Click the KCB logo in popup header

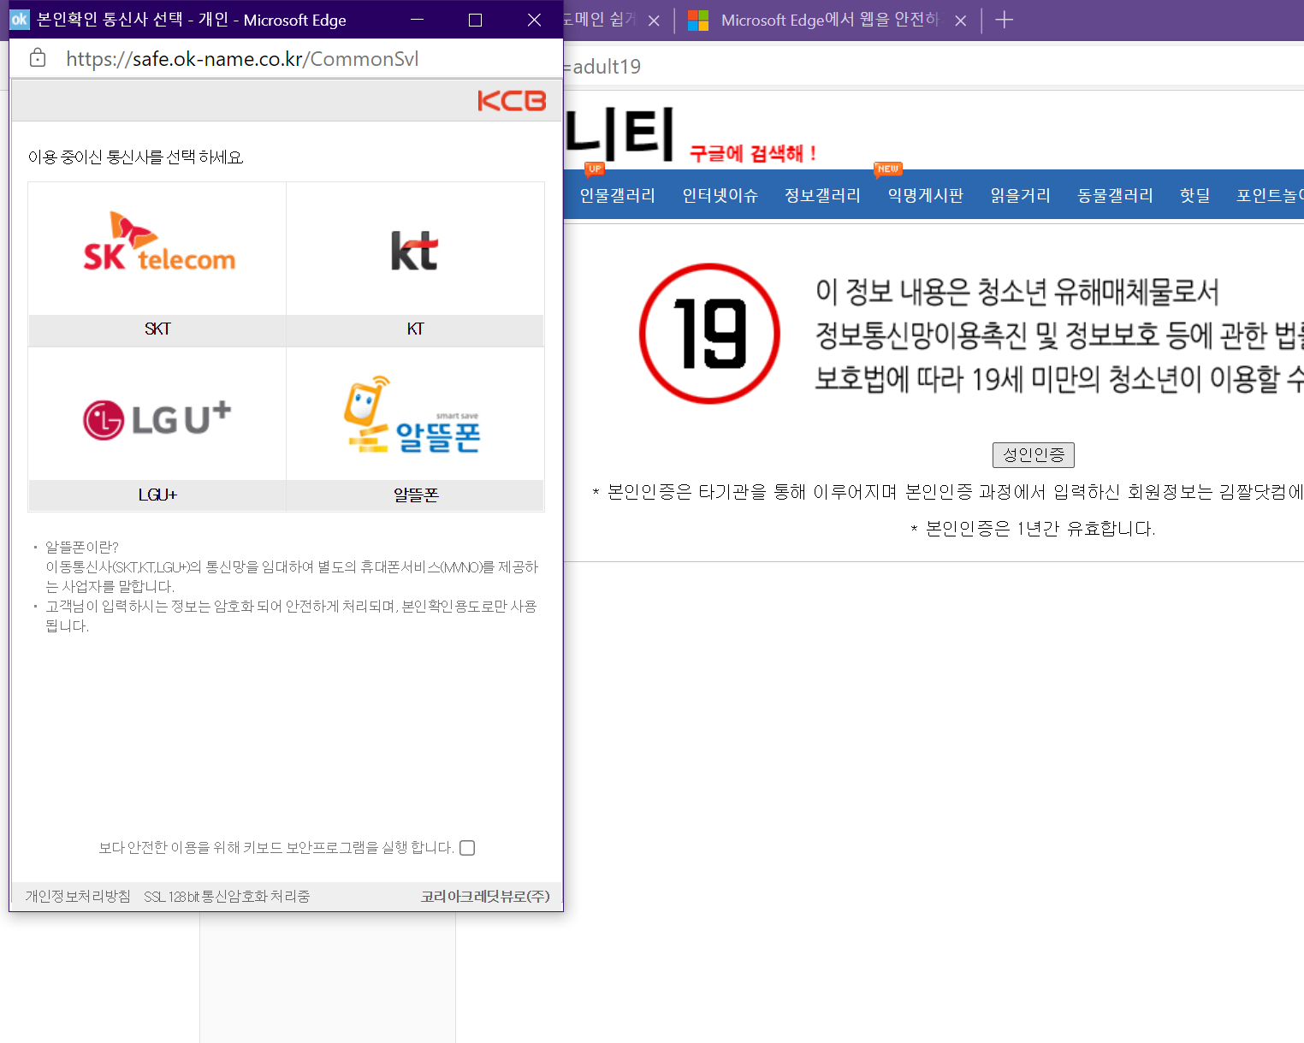point(512,101)
